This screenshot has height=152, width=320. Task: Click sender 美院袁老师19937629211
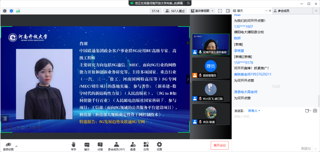(x=253, y=74)
